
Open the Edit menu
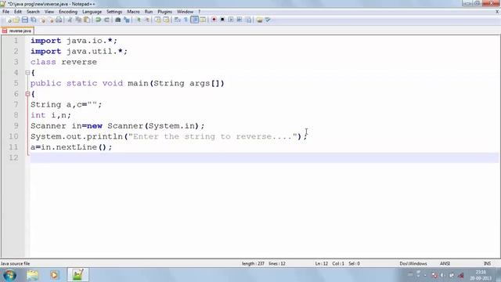[x=18, y=12]
